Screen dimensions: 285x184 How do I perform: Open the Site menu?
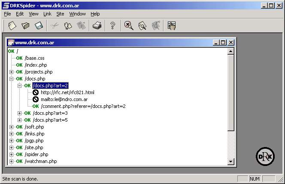pos(60,14)
